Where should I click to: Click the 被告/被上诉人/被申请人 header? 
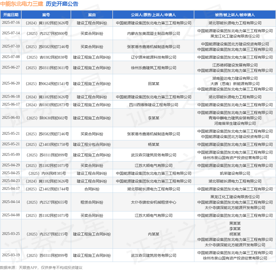(x=235, y=15)
